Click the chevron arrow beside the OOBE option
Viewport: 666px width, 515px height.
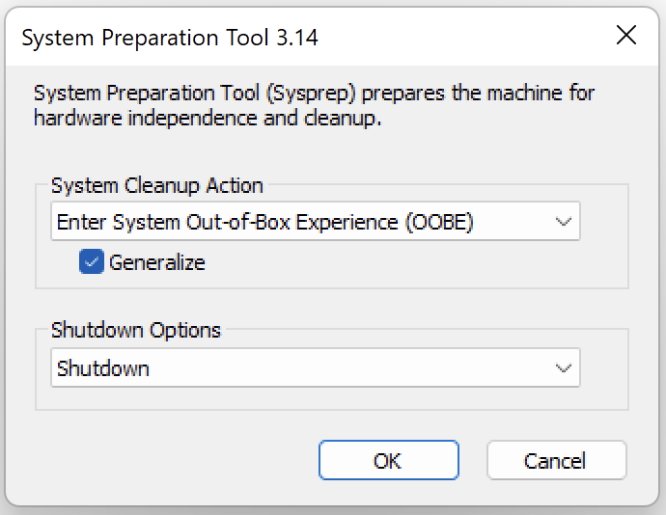(564, 222)
